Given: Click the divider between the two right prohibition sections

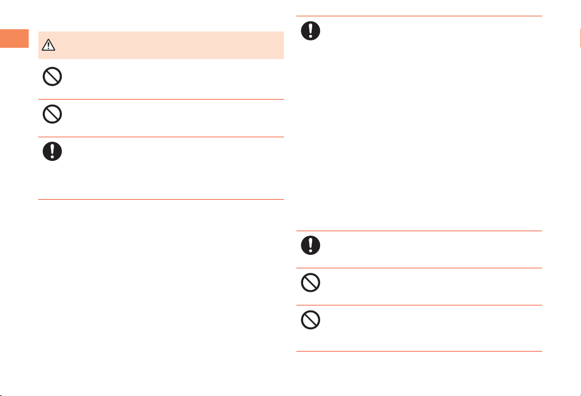Looking at the screenshot, I should (419, 305).
